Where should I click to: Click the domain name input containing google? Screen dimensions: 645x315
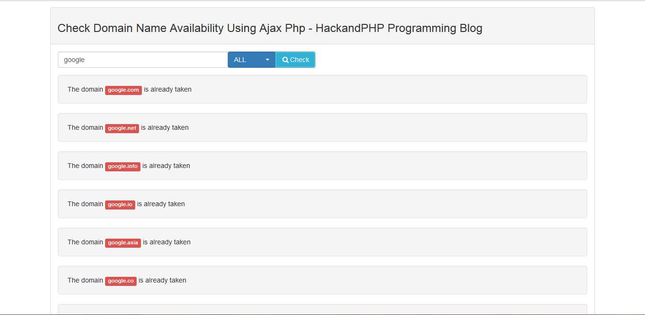click(143, 60)
